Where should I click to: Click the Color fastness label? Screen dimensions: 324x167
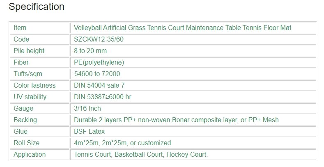point(34,86)
